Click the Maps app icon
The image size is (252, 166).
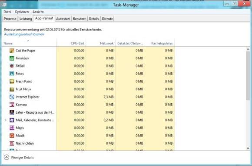(x=12, y=128)
